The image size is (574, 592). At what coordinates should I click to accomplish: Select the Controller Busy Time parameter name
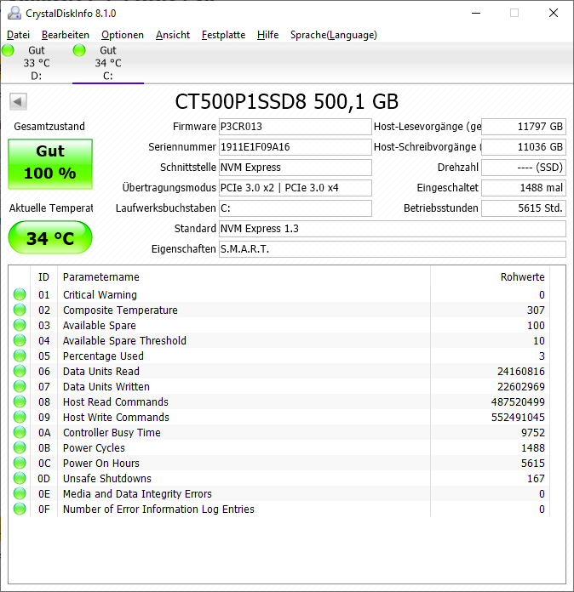pos(112,432)
